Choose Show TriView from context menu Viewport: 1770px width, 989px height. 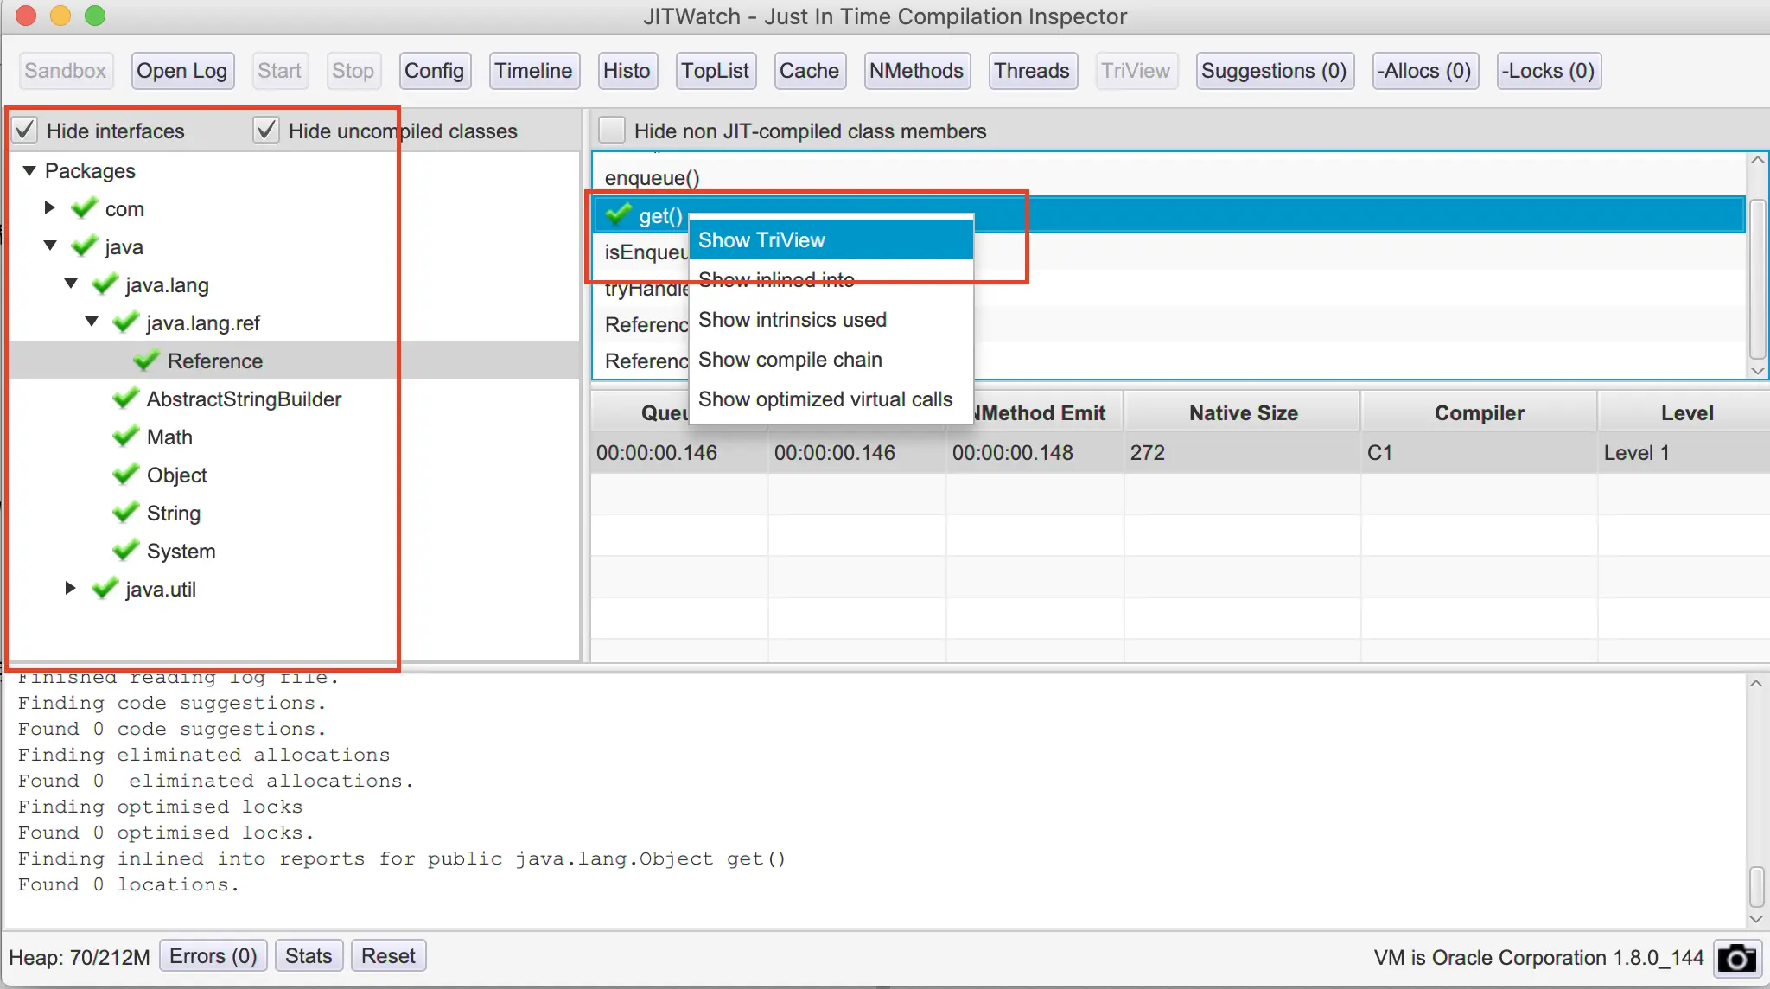[x=761, y=240]
